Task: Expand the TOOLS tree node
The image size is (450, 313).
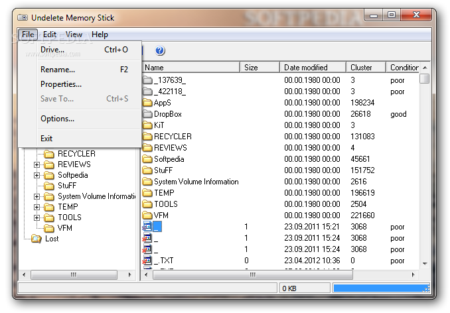Action: coord(37,218)
